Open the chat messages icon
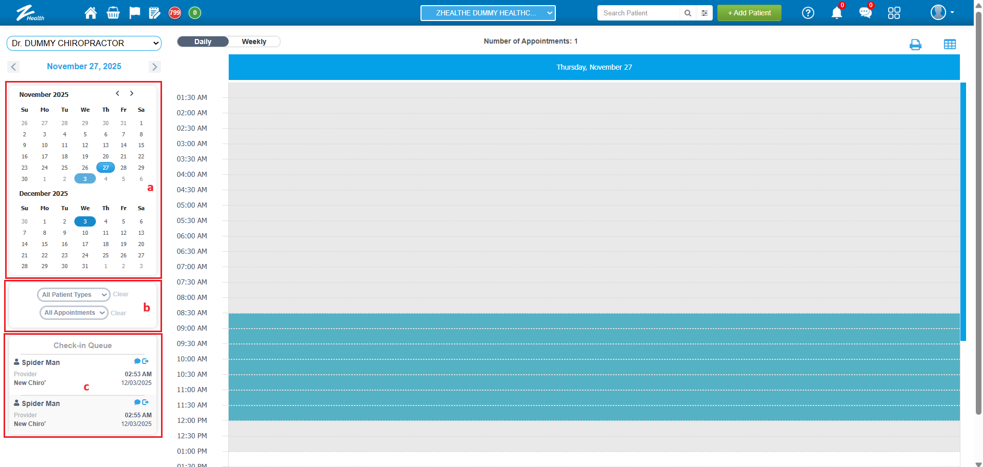Viewport: 983px width, 467px height. pos(865,13)
